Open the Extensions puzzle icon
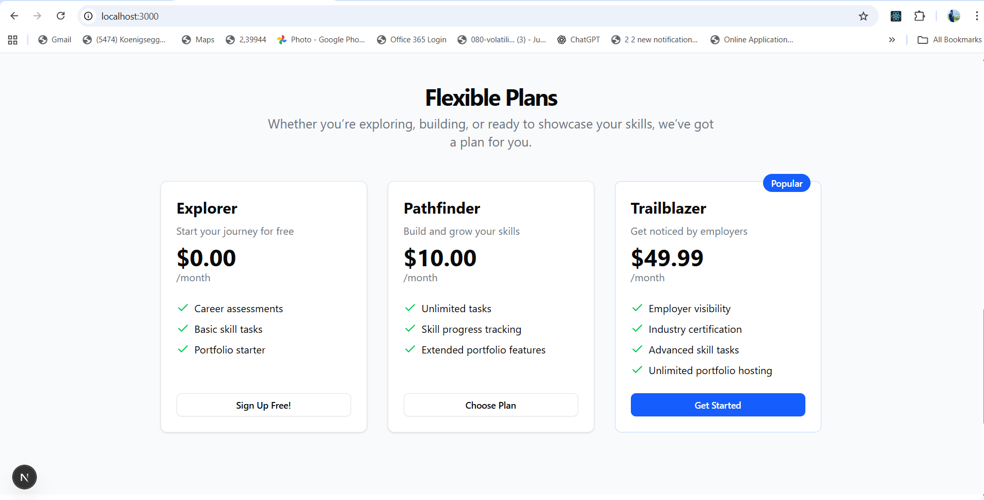 (919, 16)
